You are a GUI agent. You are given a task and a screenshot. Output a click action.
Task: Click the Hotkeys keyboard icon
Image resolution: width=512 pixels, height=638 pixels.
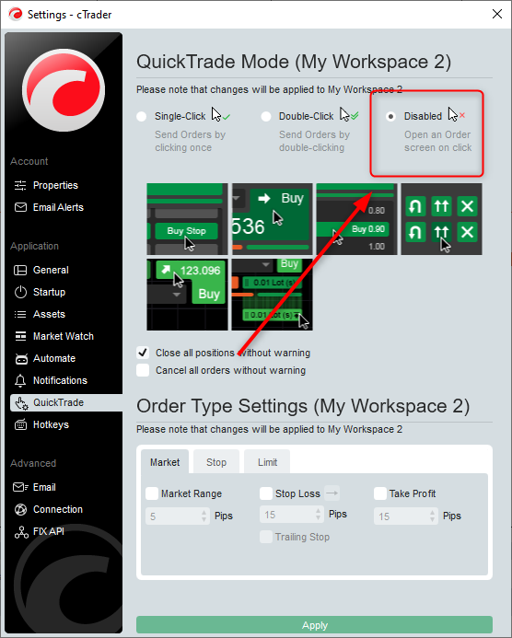tap(21, 424)
